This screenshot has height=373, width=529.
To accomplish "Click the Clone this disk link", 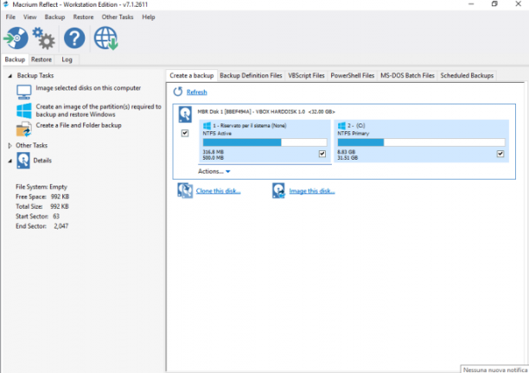I will point(219,191).
